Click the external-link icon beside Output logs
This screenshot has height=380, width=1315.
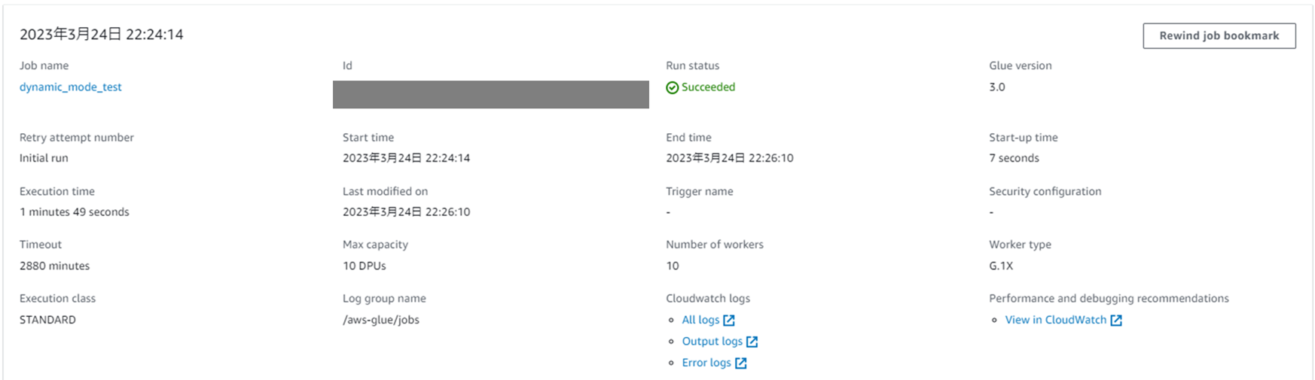pyautogui.click(x=752, y=342)
